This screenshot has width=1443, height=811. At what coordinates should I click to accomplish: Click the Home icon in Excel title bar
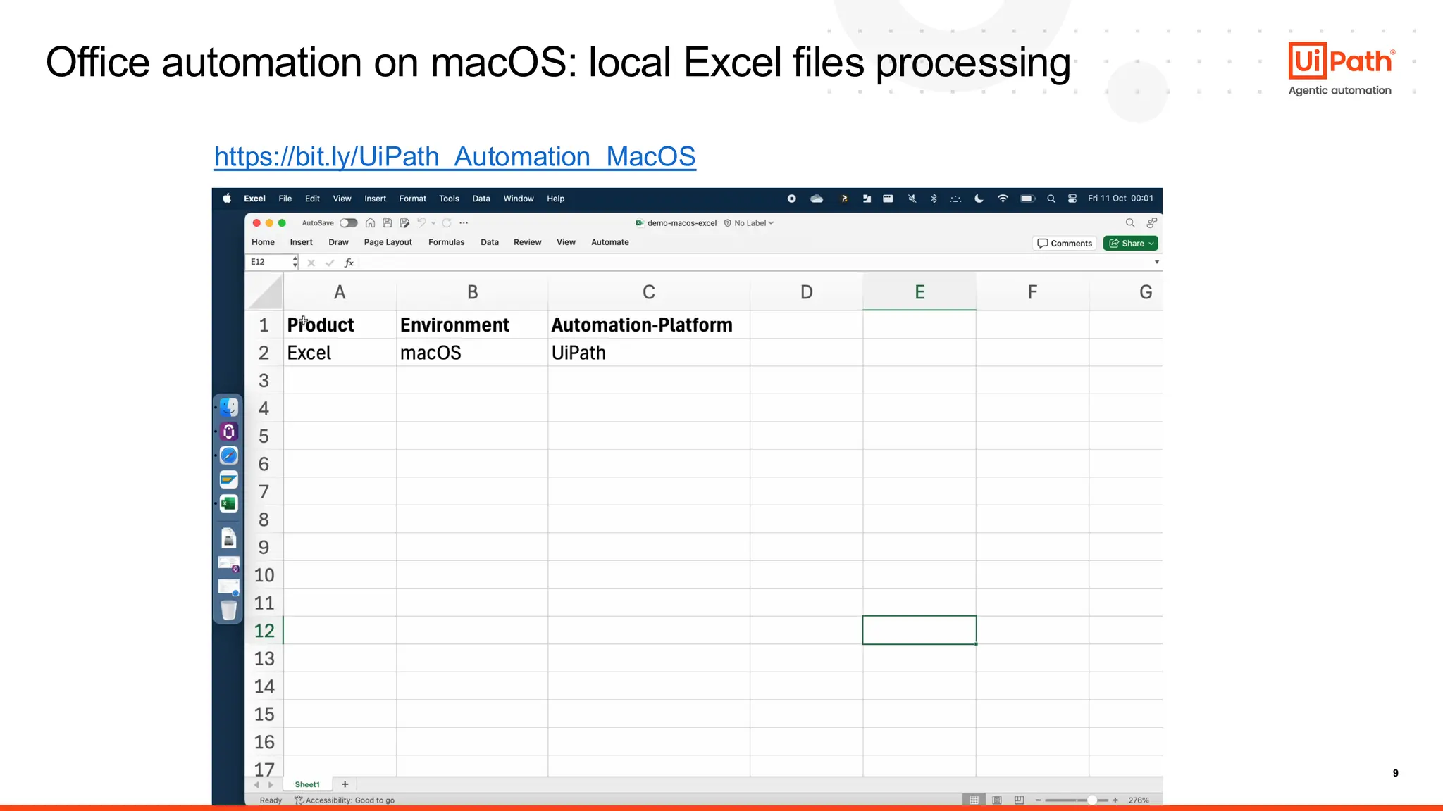[x=370, y=223]
